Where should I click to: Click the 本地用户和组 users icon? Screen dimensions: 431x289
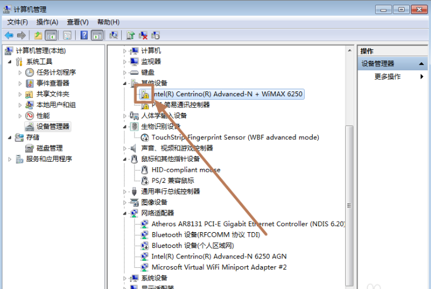(x=29, y=105)
